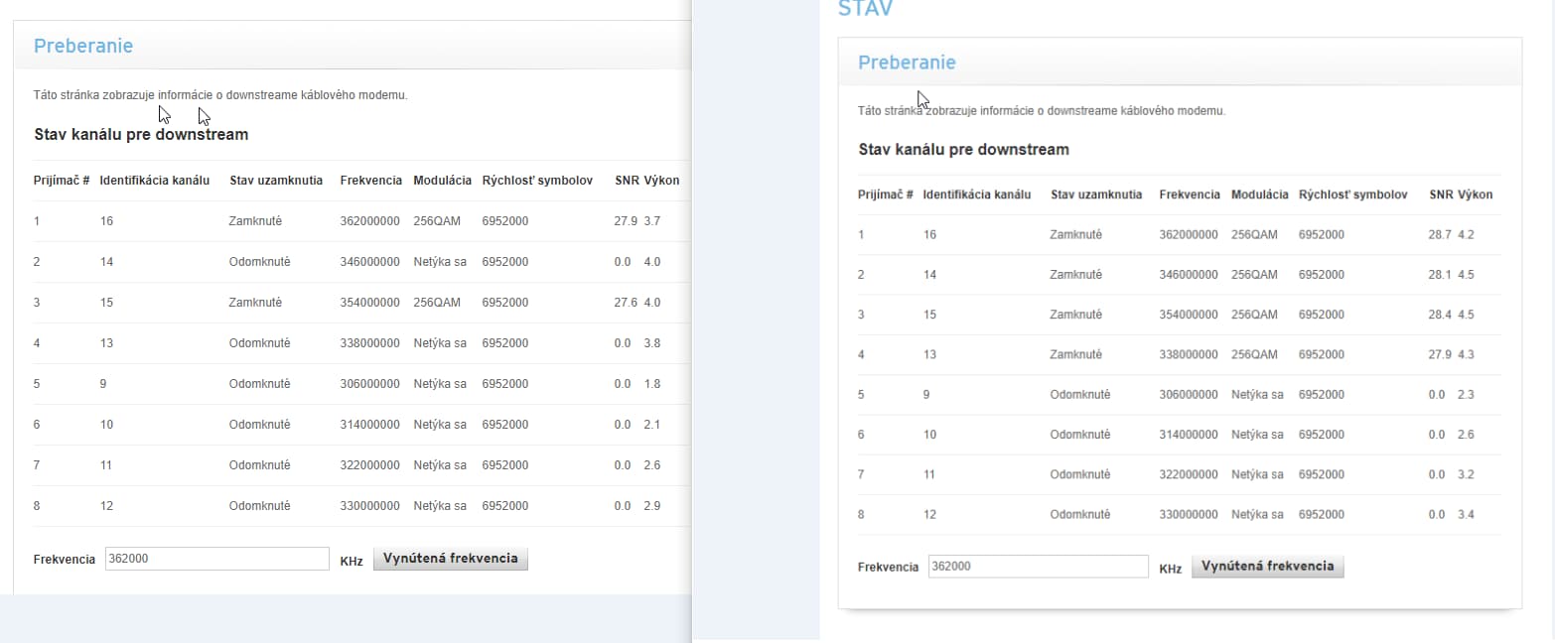Focus the Frekvencia input field in the right panel
This screenshot has height=643, width=1555.
[x=1038, y=567]
